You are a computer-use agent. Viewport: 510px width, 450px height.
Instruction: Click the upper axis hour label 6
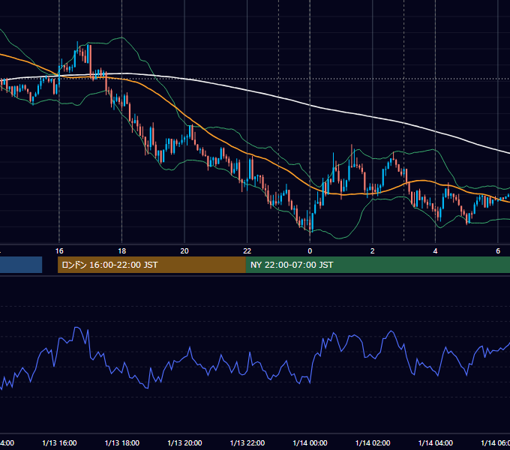498,251
